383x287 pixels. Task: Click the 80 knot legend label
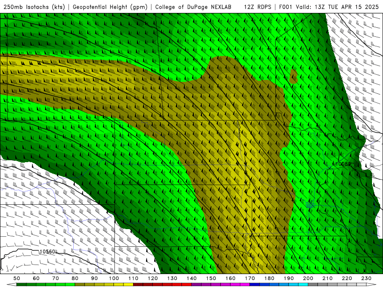75,278
